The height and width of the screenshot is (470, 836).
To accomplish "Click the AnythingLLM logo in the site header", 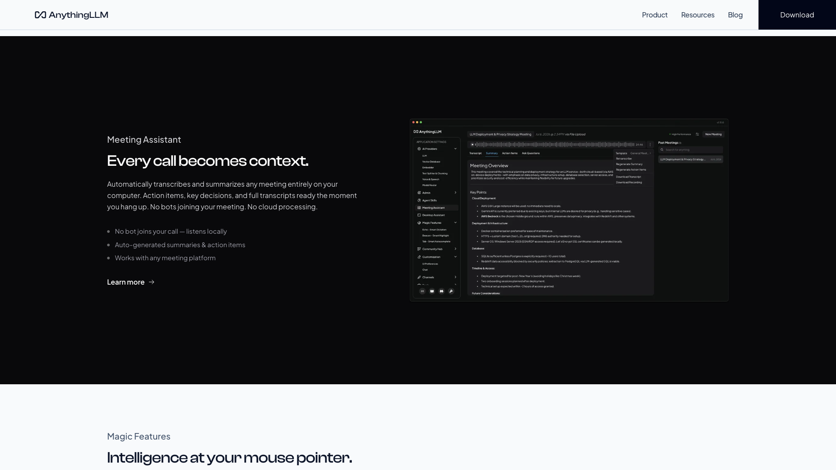I will click(71, 15).
